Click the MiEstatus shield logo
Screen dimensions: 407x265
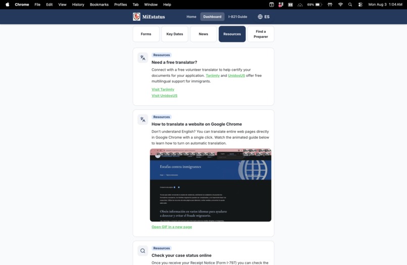click(x=136, y=17)
